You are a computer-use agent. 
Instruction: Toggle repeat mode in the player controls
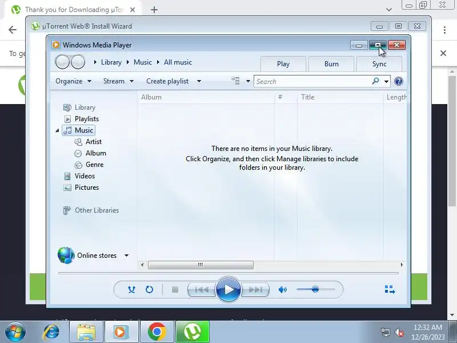pyautogui.click(x=149, y=290)
